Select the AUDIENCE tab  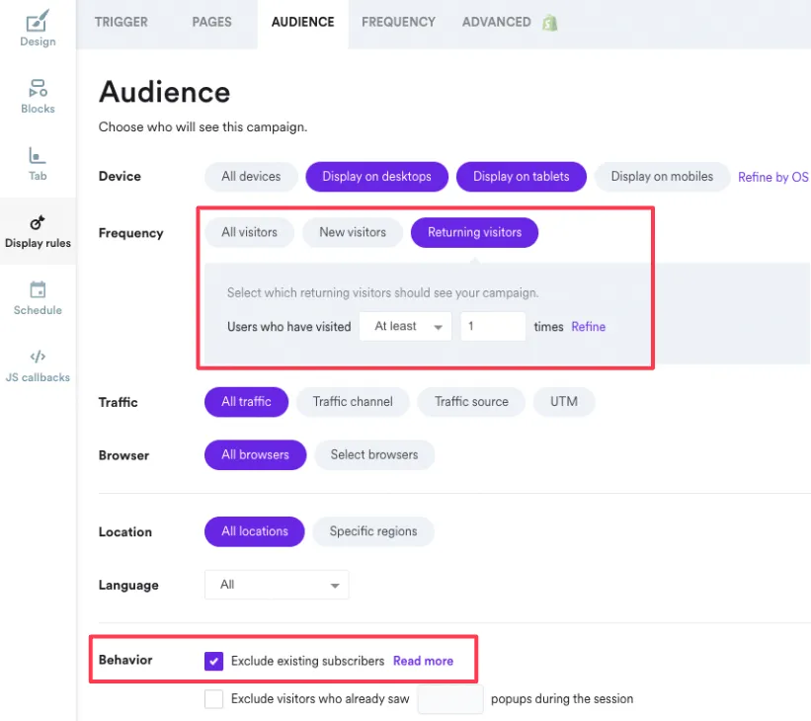(x=302, y=23)
